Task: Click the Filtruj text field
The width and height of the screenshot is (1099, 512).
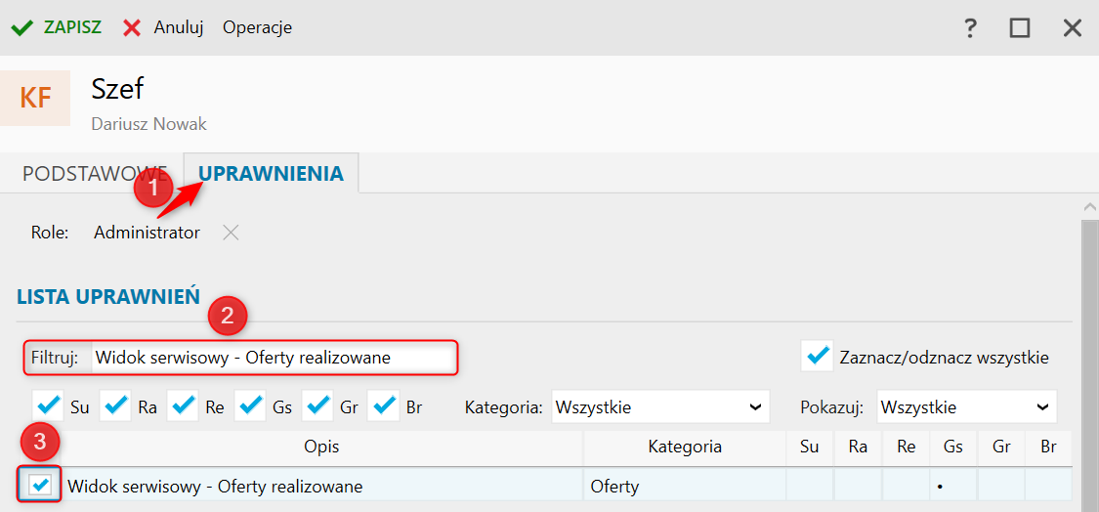Action: pyautogui.click(x=274, y=358)
